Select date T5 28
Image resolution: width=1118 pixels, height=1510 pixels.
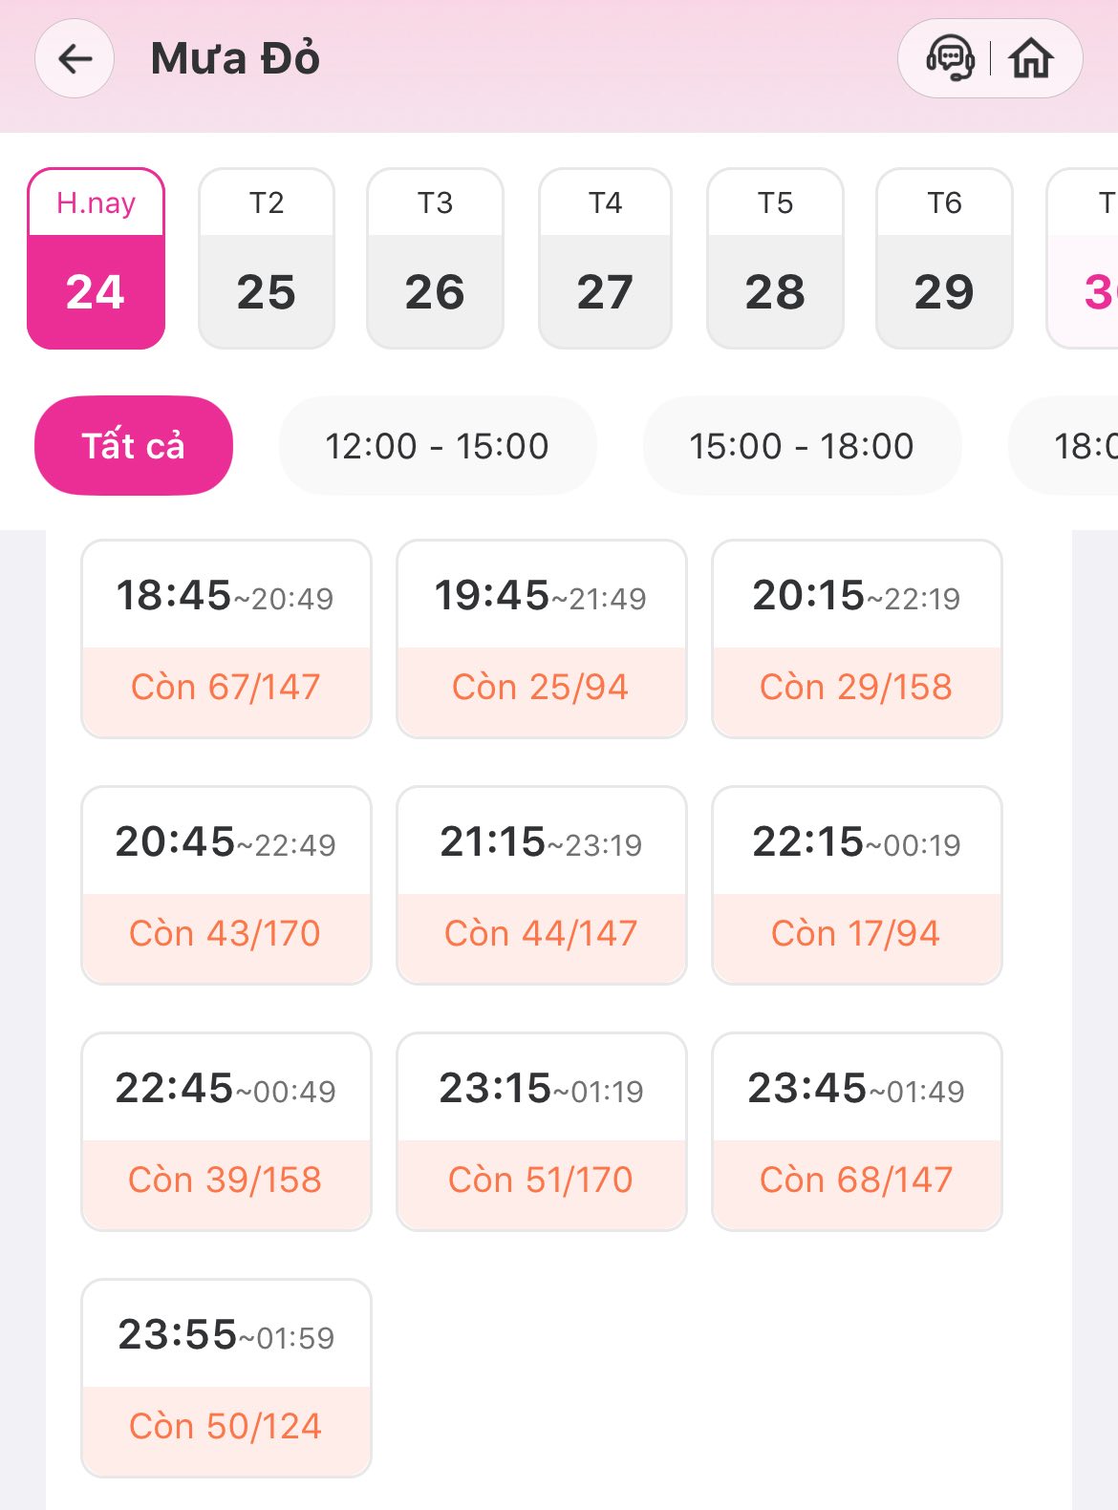(x=775, y=259)
